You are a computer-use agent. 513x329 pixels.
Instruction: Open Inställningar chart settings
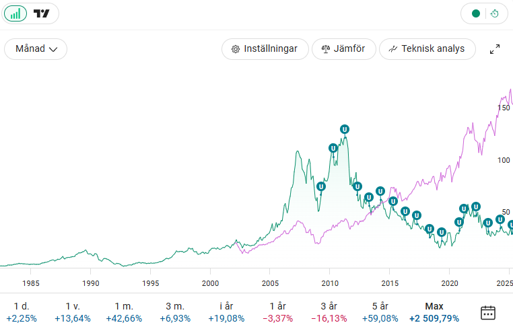click(x=265, y=48)
